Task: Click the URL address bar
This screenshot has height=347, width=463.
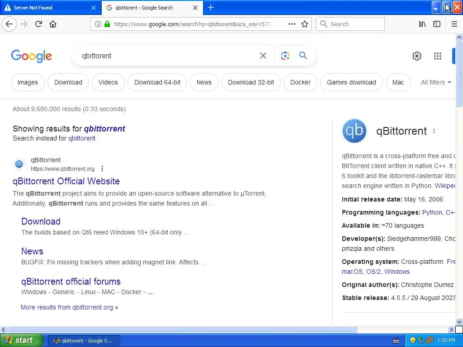Action: 192,24
